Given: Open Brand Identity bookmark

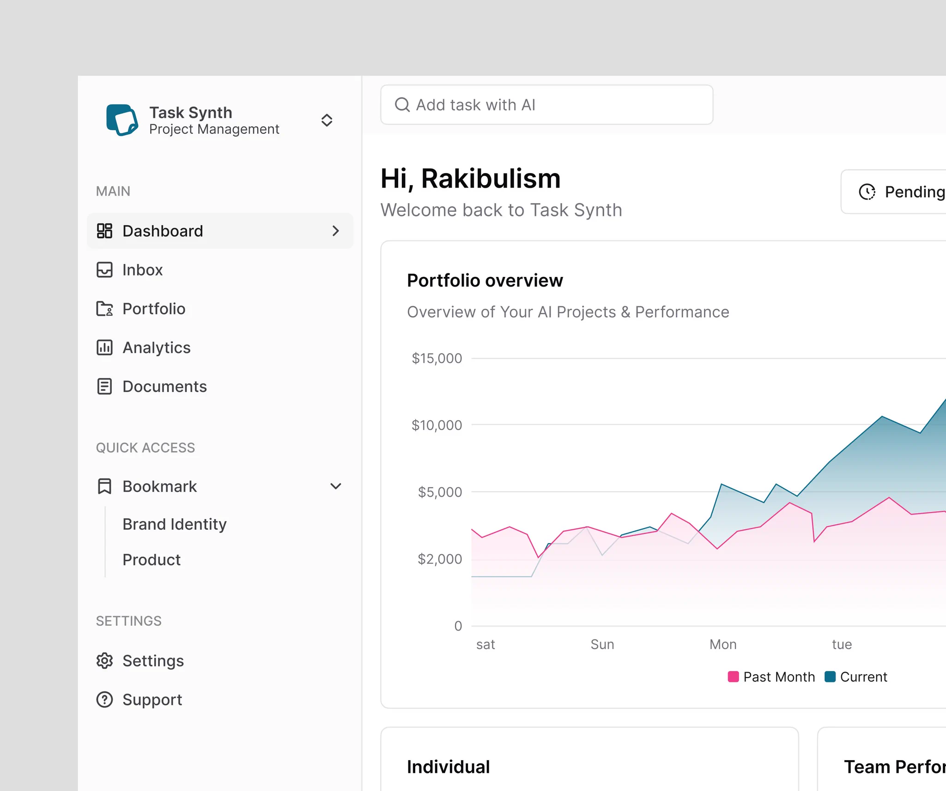Looking at the screenshot, I should pos(174,524).
